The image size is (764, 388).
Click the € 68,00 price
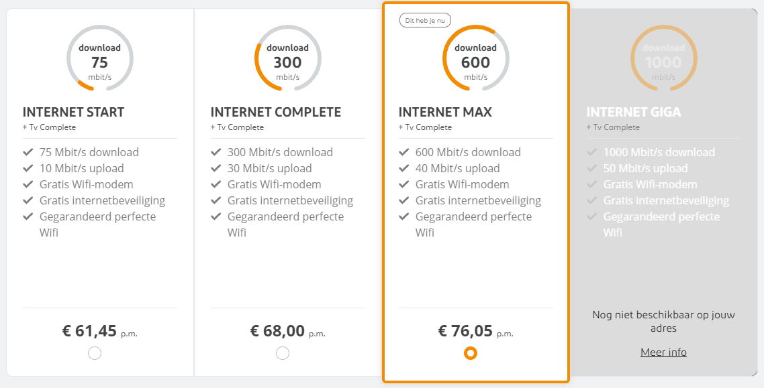[277, 331]
